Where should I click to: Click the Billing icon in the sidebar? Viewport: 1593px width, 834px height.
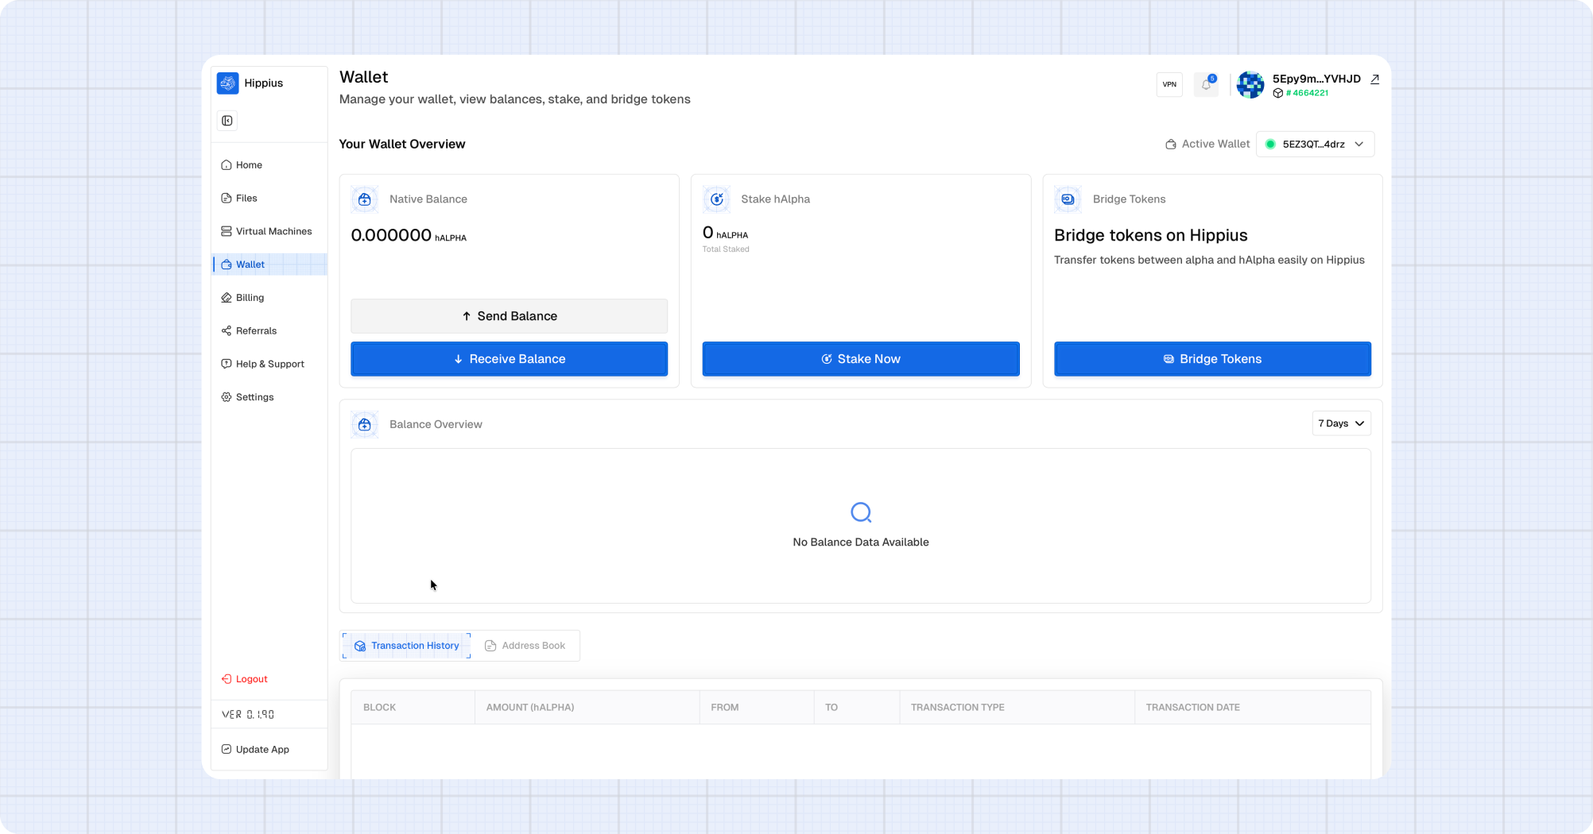click(226, 297)
